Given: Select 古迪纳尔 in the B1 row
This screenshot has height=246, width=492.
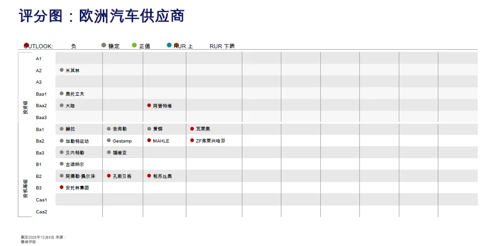Looking at the screenshot, I should [75, 164].
